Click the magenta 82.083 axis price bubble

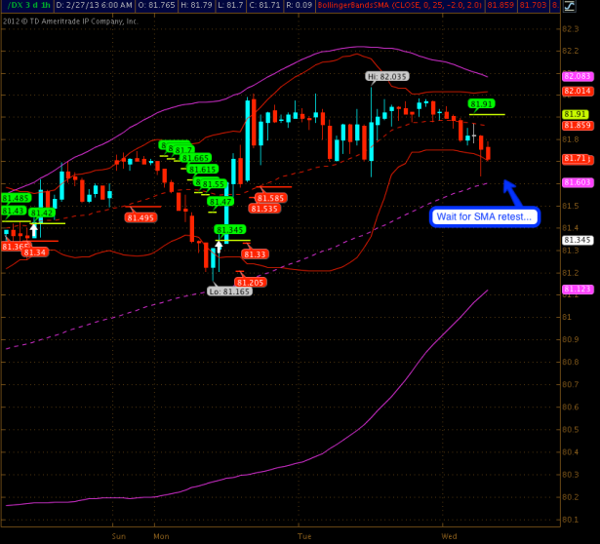coord(577,76)
